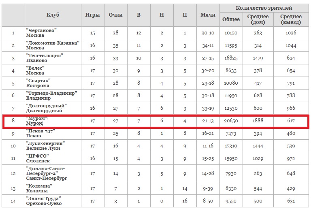Click the "Среднее (выезд)" subheader
The width and height of the screenshot is (311, 209).
pos(291,19)
